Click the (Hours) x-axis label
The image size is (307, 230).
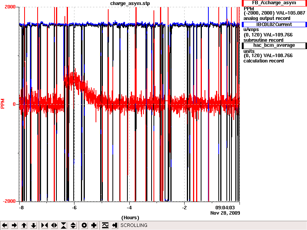[130, 218]
